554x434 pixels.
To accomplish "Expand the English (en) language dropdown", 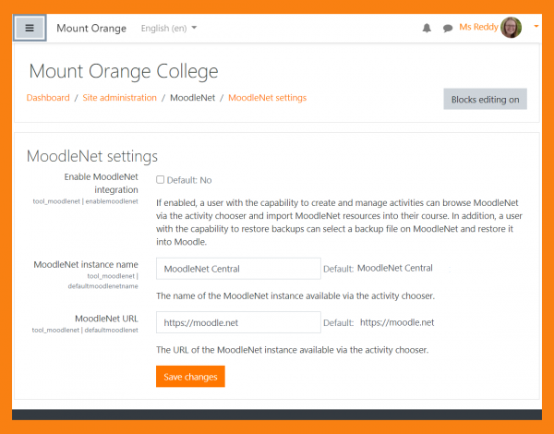I will [169, 29].
